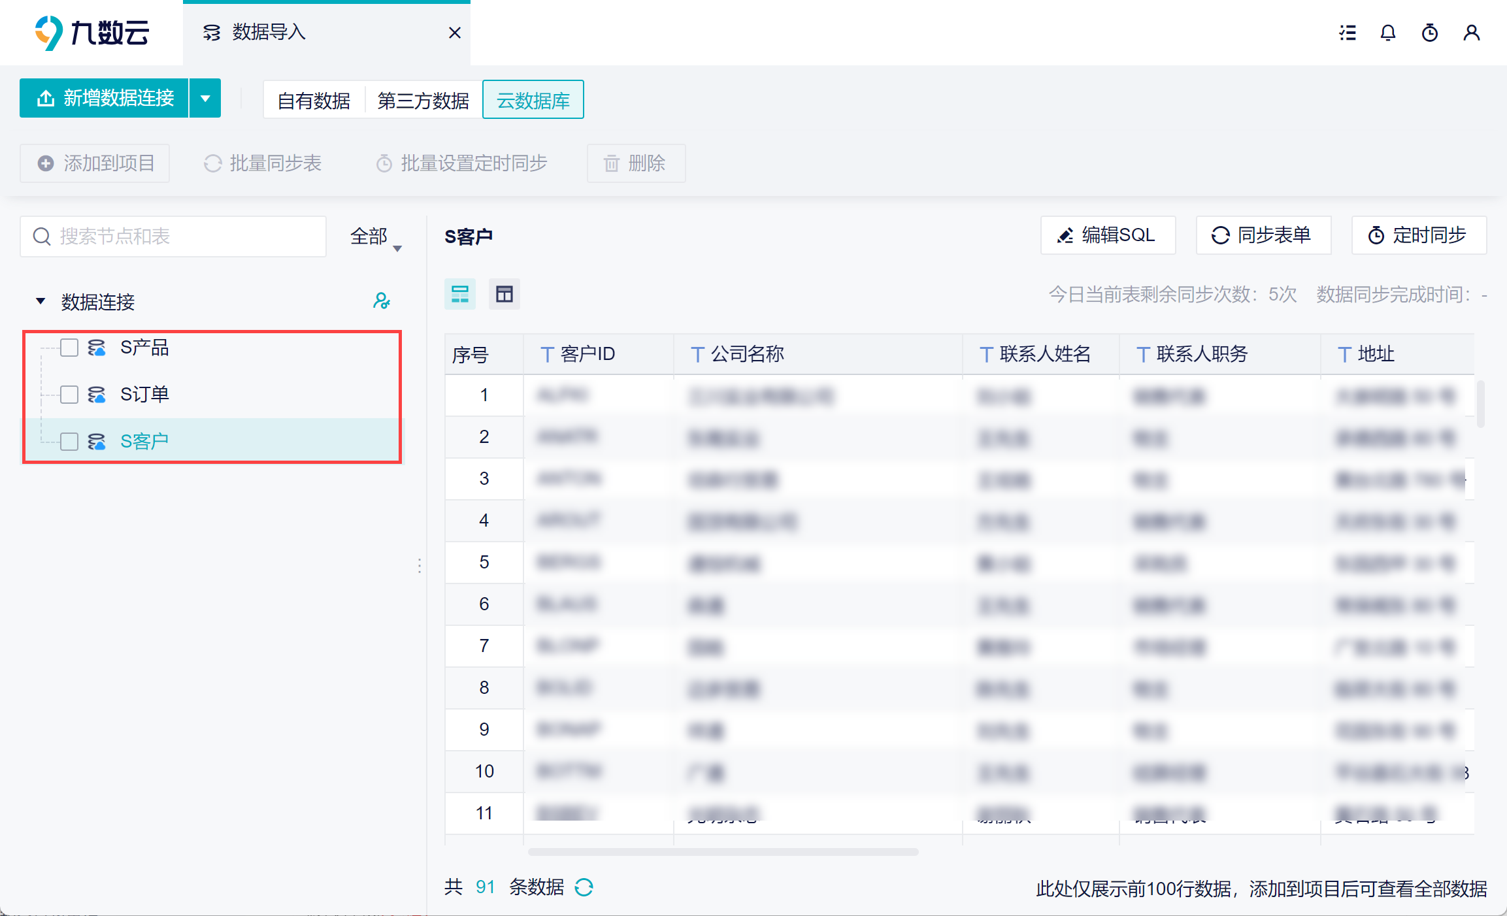The width and height of the screenshot is (1507, 916).
Task: Switch to the 自有数据 tab
Action: 314,101
